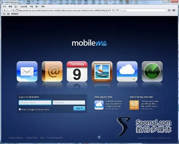Open the Contacts address book icon
179x144 pixels.
[x=52, y=72]
